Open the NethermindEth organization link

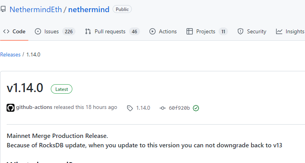point(36,9)
